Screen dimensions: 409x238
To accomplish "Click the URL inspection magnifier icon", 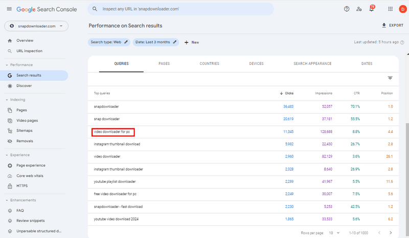I will pyautogui.click(x=10, y=51).
